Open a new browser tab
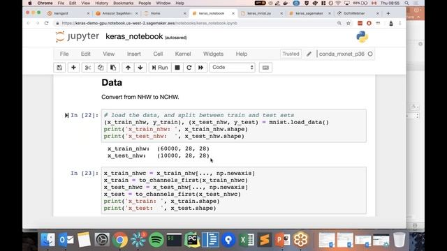 point(388,13)
